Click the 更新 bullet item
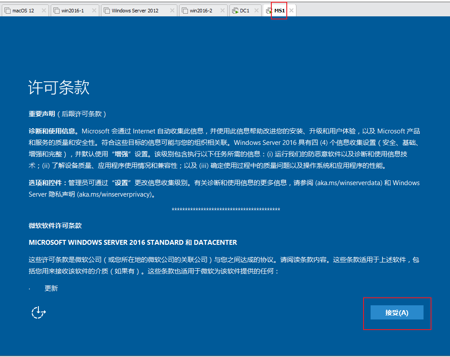Viewport: 450px width, 357px height. point(51,289)
